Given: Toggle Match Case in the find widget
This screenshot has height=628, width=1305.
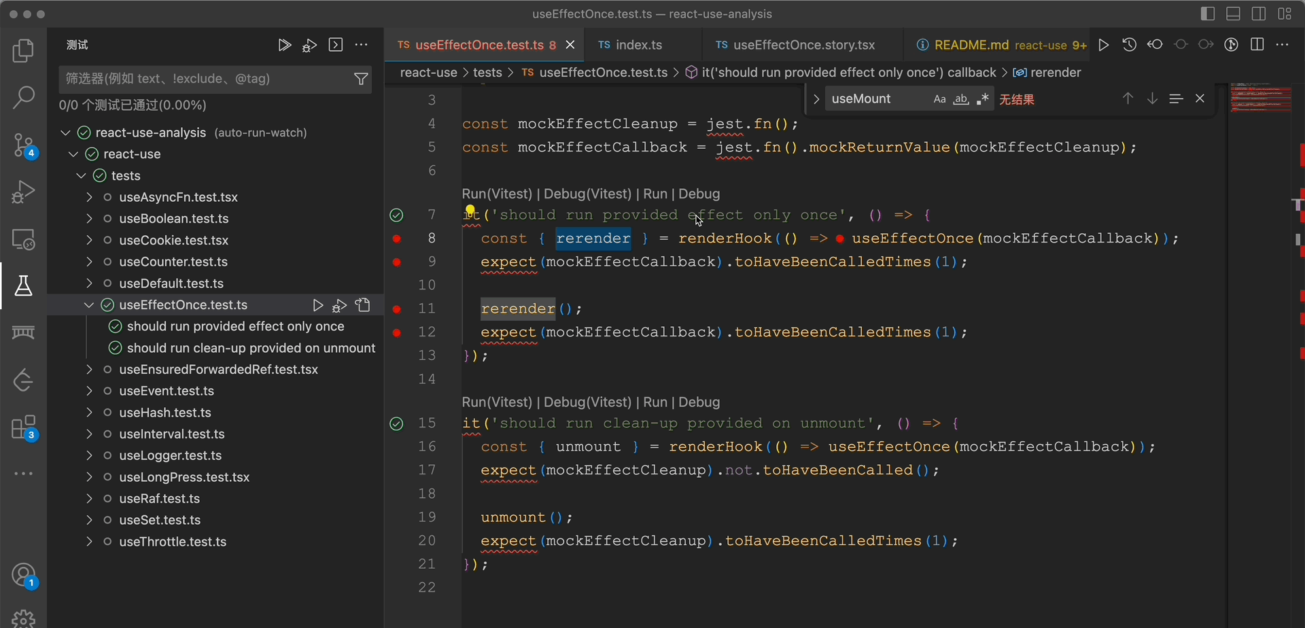Looking at the screenshot, I should [939, 99].
